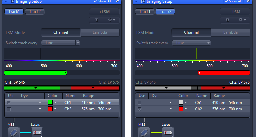Screen dimensions: 256x137
Task: Click the trash delete icon in right panel
Action: pos(227,20)
